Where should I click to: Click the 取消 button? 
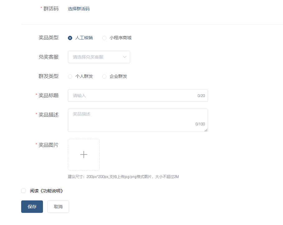click(58, 207)
